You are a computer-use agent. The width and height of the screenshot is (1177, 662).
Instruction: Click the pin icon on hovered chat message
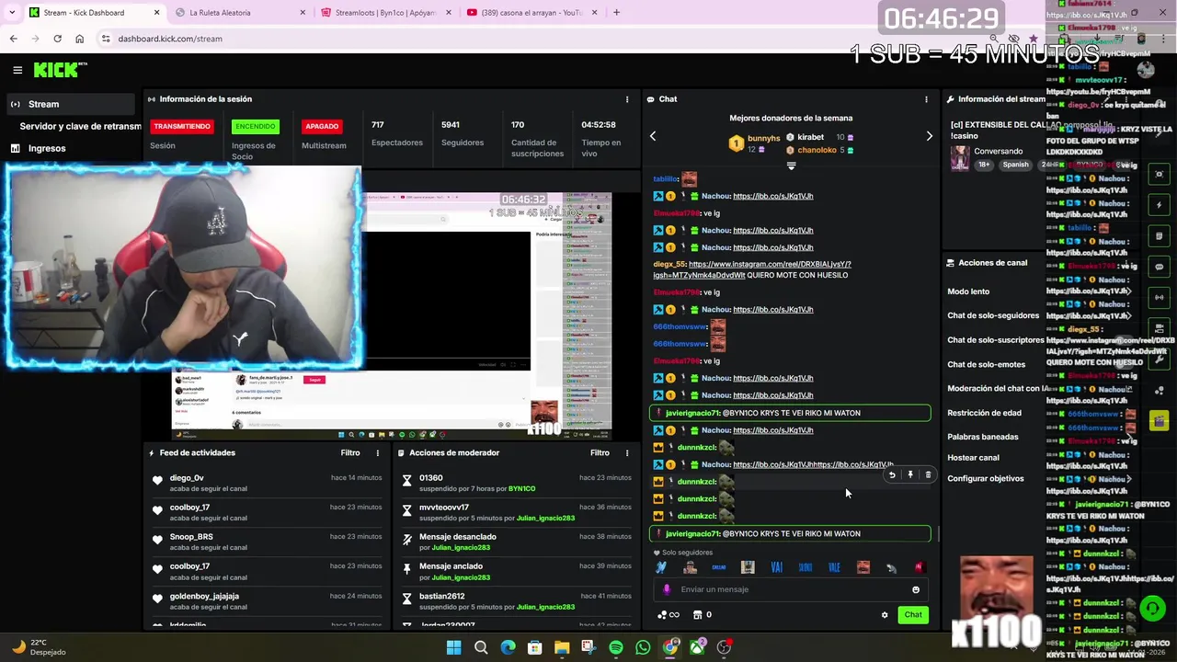click(x=910, y=475)
